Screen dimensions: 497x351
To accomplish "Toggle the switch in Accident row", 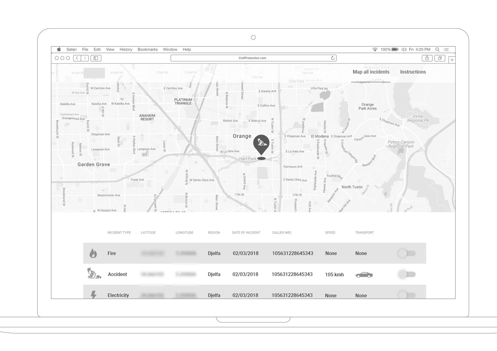I will point(407,274).
